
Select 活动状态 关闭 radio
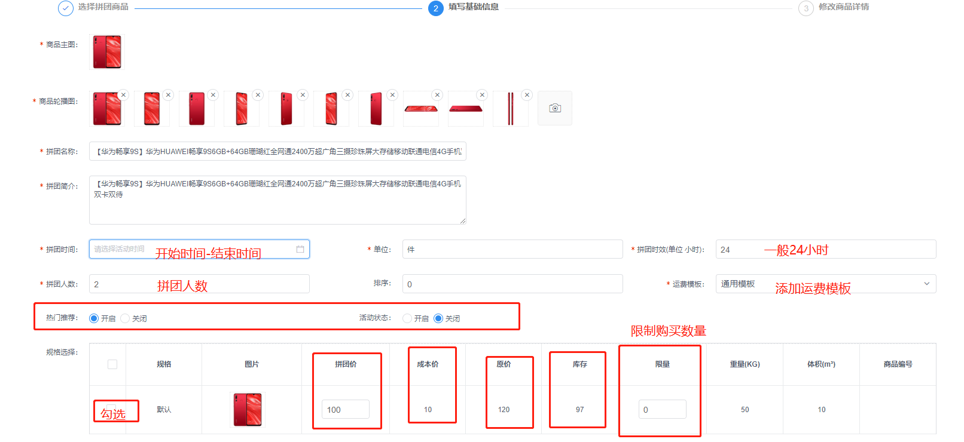(438, 318)
